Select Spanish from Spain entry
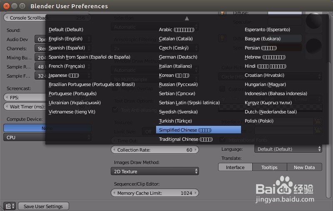Viewport: 333px width, 211px height. tap(89, 57)
